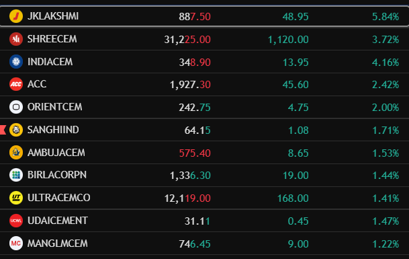Click the change value 19.00

coord(296,176)
